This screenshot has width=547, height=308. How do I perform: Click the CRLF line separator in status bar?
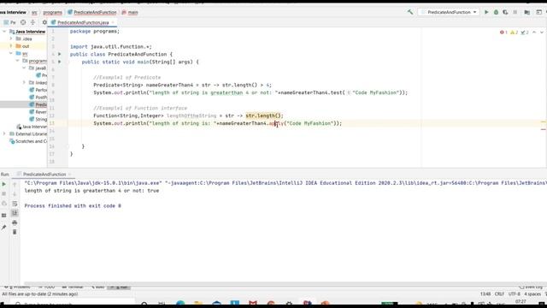(x=499, y=294)
